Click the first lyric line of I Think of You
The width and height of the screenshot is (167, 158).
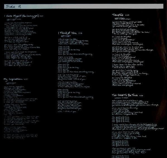pos(68,39)
